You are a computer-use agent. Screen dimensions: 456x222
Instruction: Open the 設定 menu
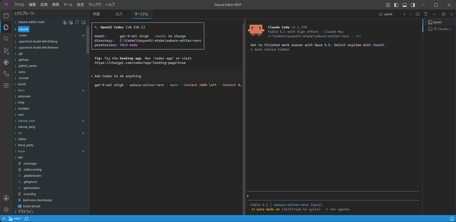(x=80, y=5)
